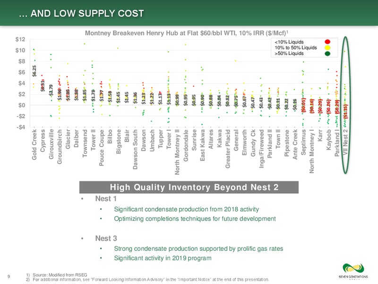Click the red <10% Liquids legend dot
378x284 pixels.
327,42
